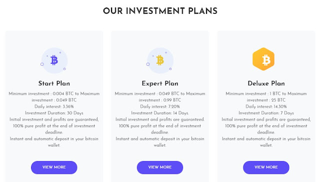This screenshot has height=182, width=320.
Task: Open View More under Start Plan
Action: click(54, 168)
